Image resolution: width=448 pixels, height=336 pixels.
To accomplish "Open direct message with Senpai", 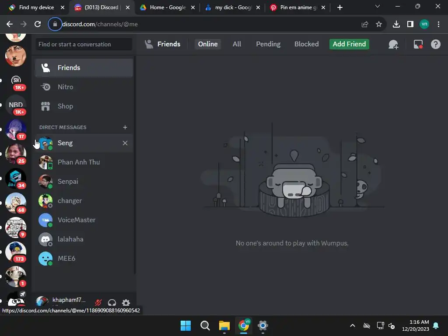I will pos(84,182).
